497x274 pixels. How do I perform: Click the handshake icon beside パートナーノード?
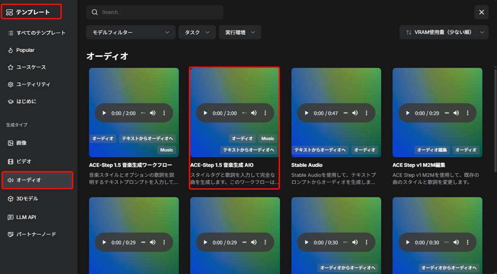[x=10, y=234]
